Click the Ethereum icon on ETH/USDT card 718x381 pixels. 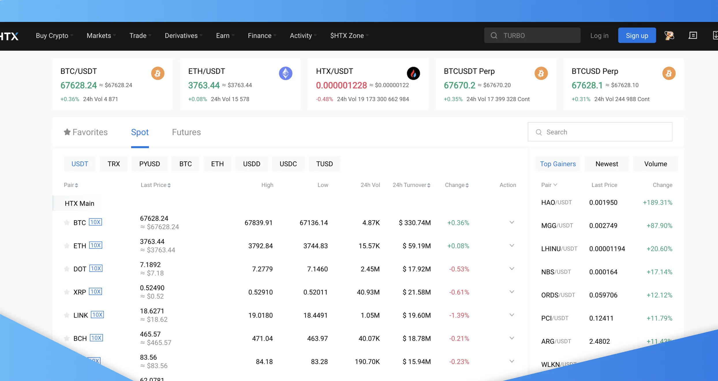(285, 73)
